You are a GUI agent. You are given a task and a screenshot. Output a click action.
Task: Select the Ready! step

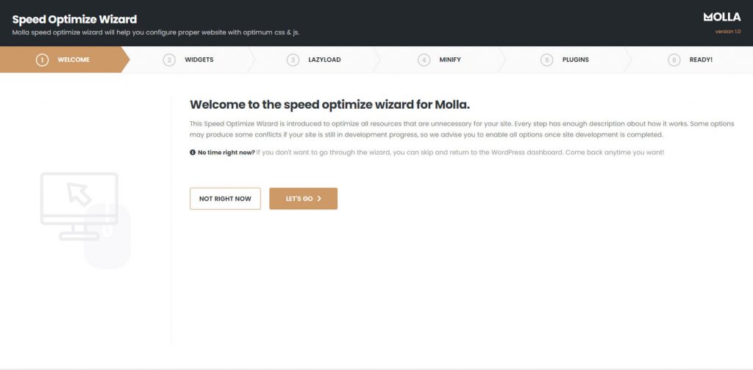[x=691, y=60]
